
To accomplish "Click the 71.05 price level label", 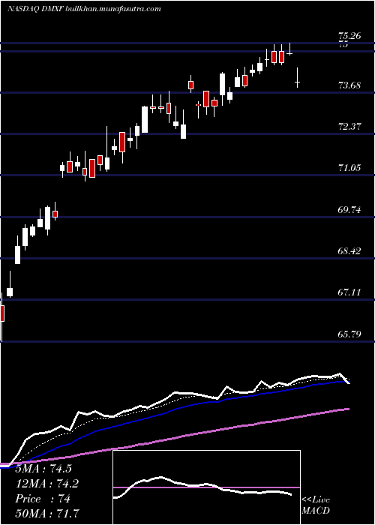I will [349, 168].
